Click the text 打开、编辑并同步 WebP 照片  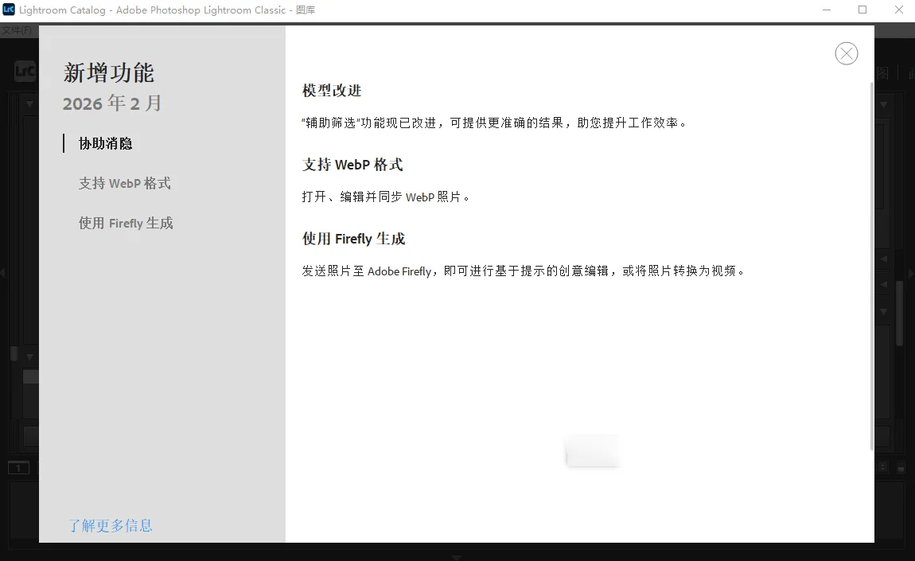386,197
